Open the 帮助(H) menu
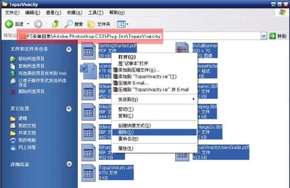This screenshot has height=188, width=290. click(117, 13)
